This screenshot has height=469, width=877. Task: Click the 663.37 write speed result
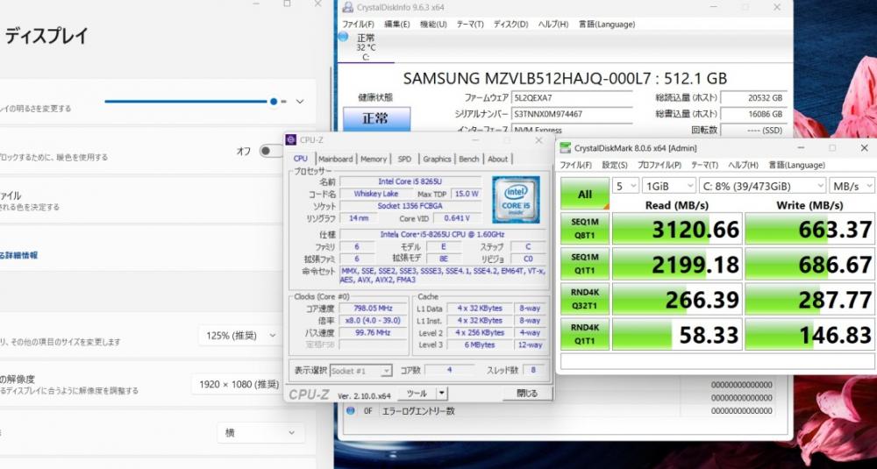(809, 229)
